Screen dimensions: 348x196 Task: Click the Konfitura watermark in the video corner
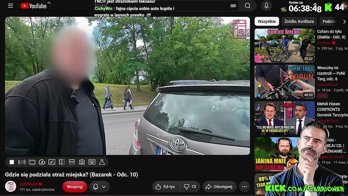click(x=240, y=29)
